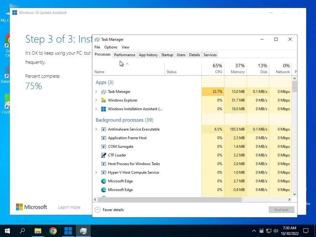Screen dimensions: 316x237
Task: Click the Host Process for Windows Tasks icon
Action: click(x=103, y=164)
